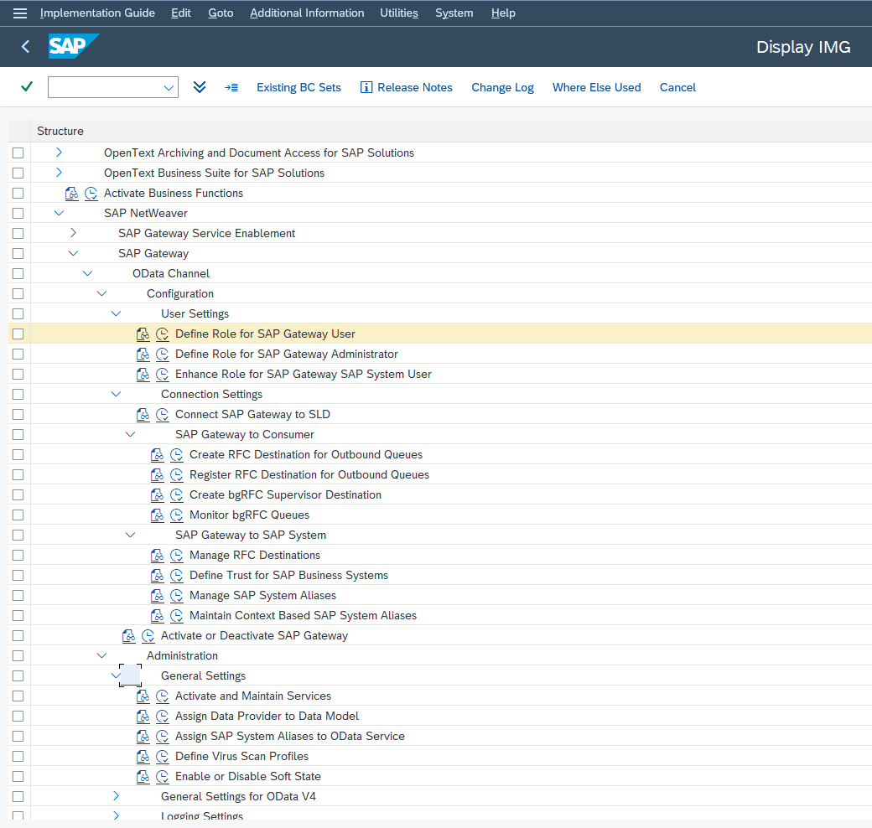Open documentation for Monitor bgRFC Queues
The width and height of the screenshot is (872, 828).
158,515
